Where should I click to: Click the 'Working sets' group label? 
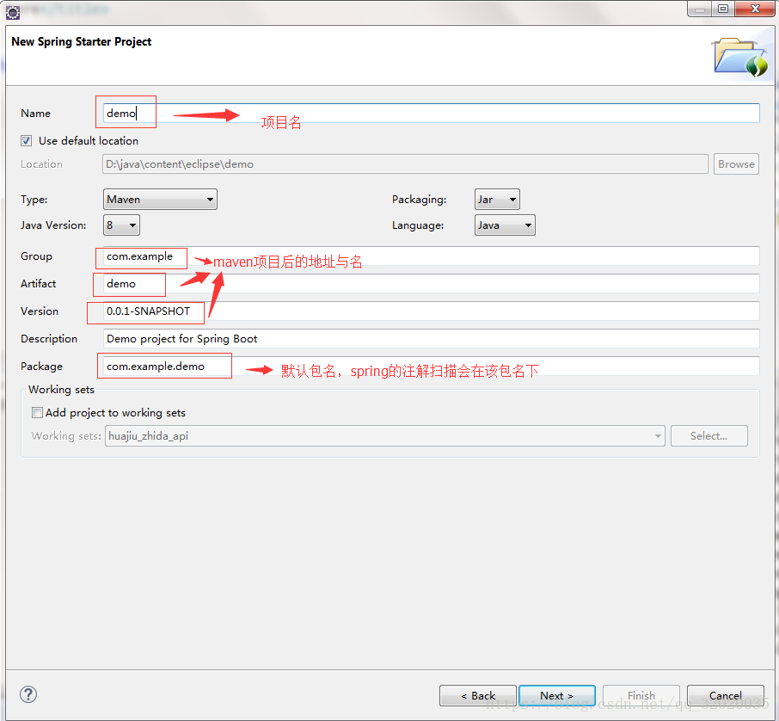tap(61, 390)
